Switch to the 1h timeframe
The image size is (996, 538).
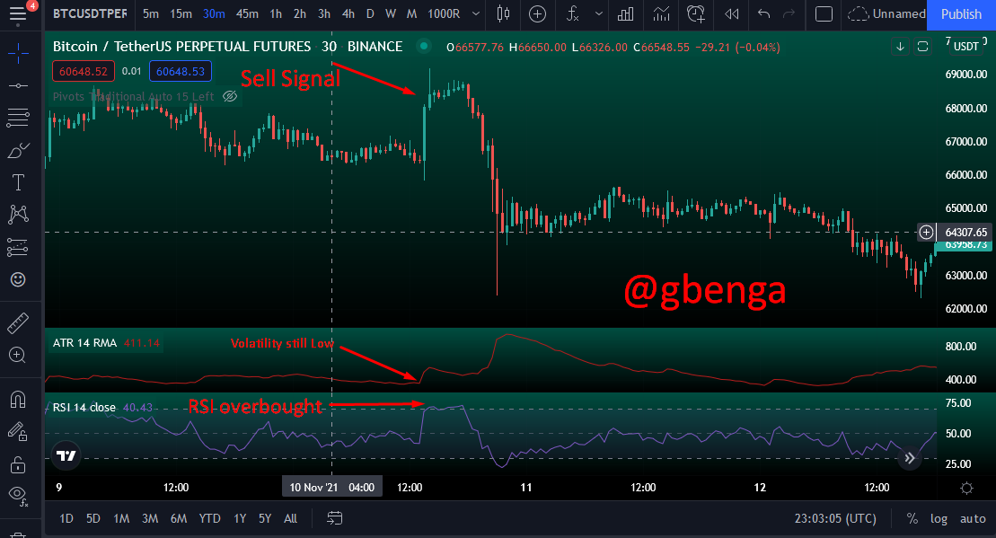276,14
